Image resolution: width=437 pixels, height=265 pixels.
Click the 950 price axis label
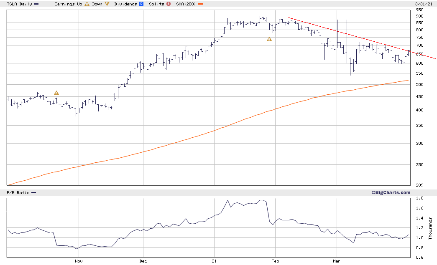coord(419,10)
